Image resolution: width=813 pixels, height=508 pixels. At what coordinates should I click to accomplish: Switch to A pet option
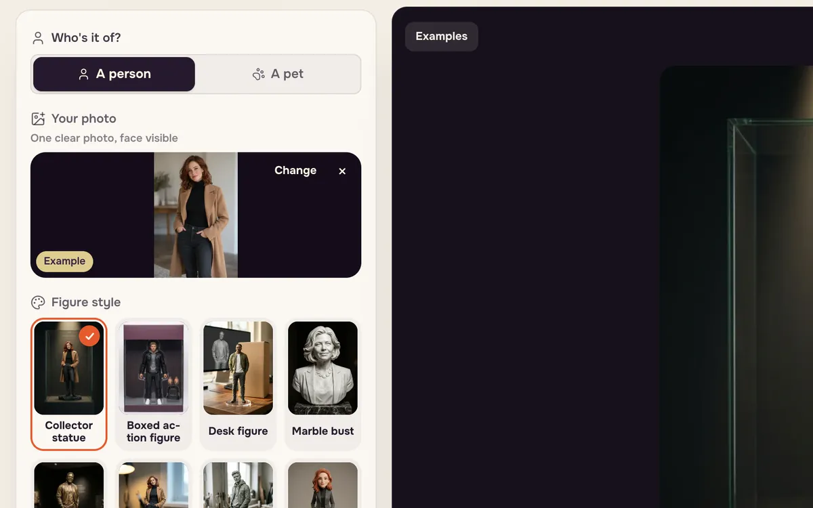278,74
